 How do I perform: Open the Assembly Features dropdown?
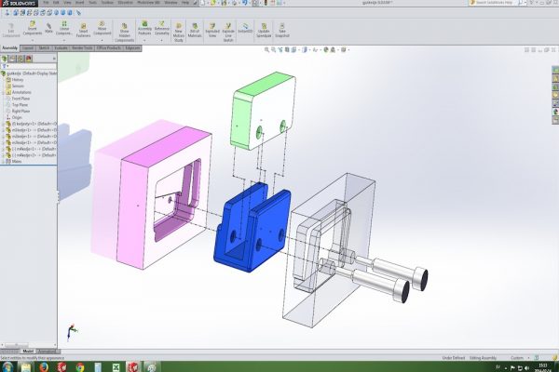144,30
